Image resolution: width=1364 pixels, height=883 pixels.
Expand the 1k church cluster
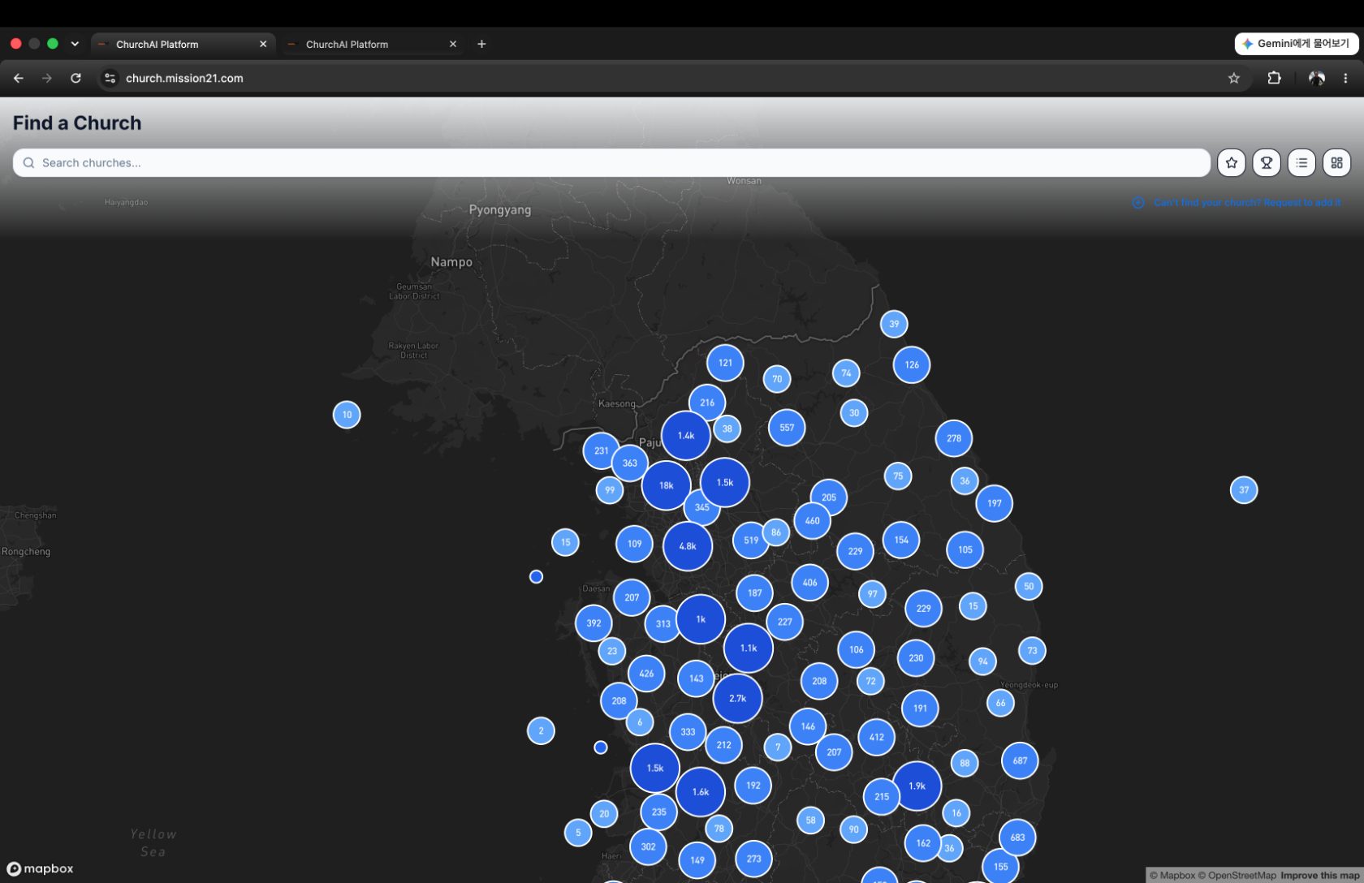pyautogui.click(x=701, y=619)
